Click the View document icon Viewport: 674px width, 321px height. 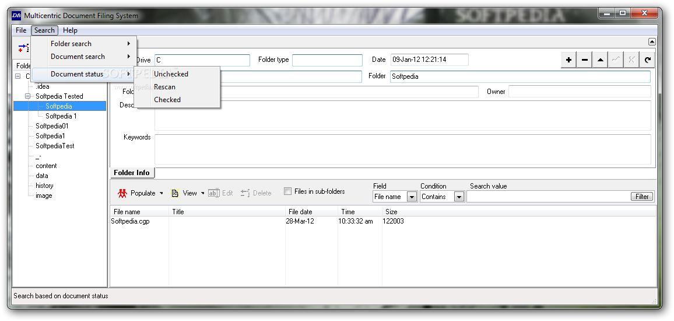click(x=175, y=193)
